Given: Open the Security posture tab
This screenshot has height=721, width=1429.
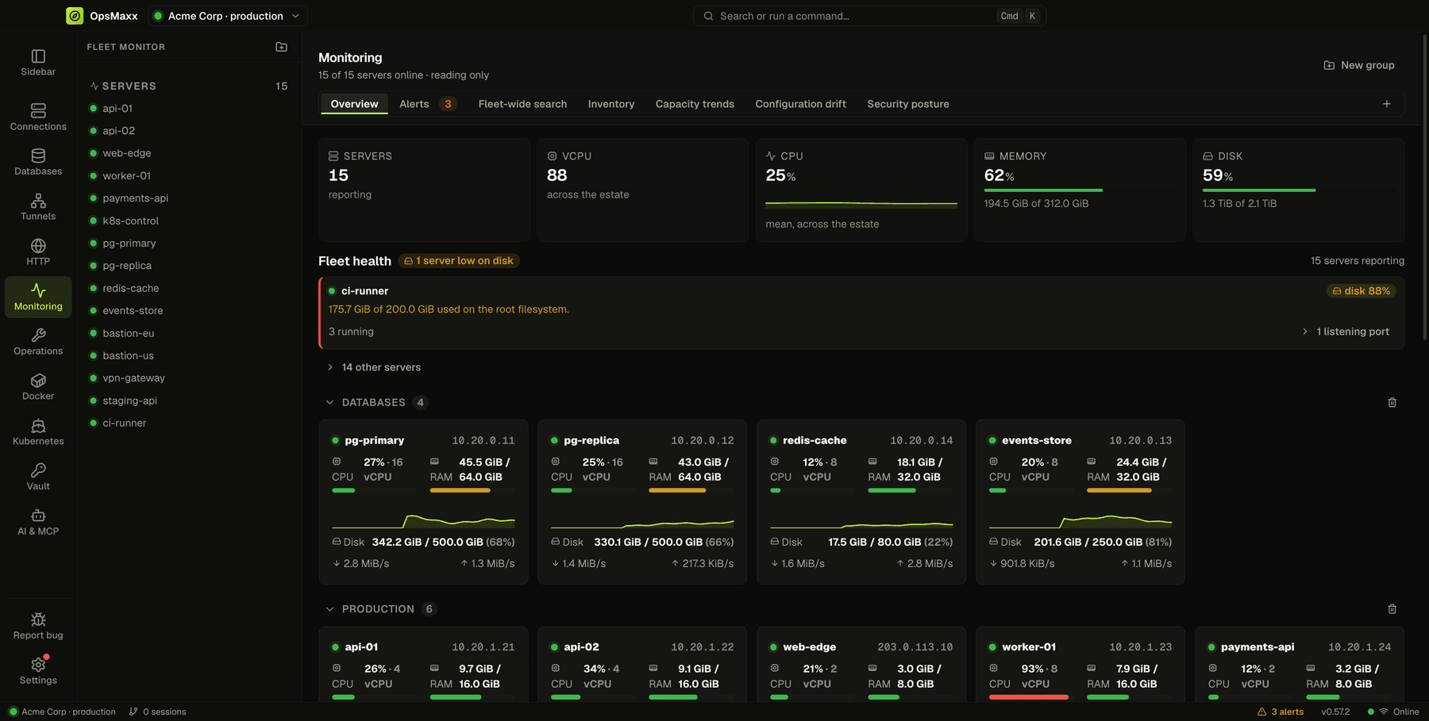Looking at the screenshot, I should tap(908, 104).
